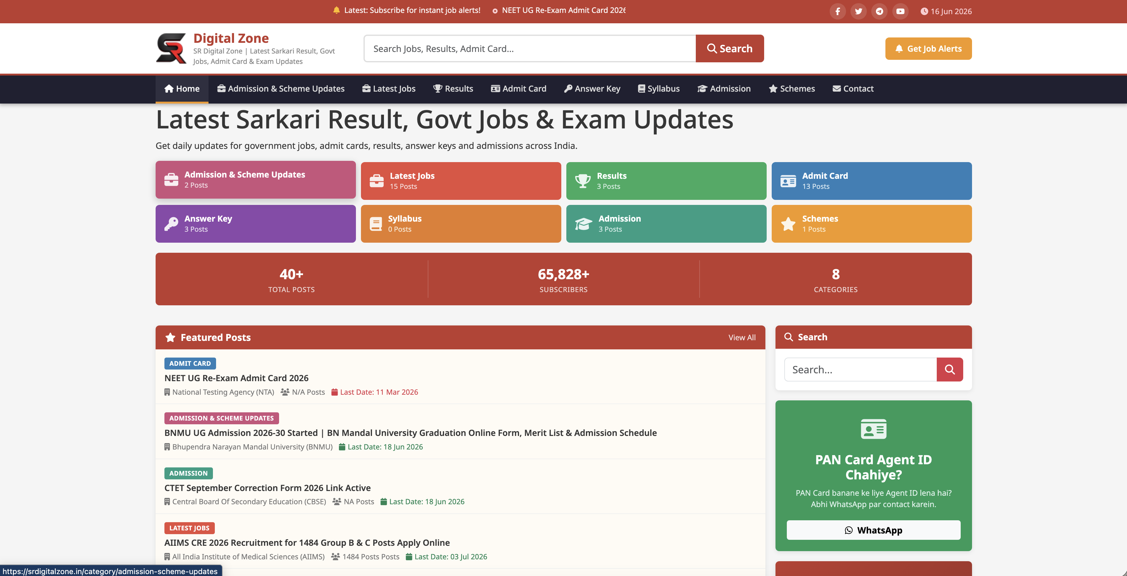Open CTET September Correction Form 2026 post
Image resolution: width=1127 pixels, height=576 pixels.
pyautogui.click(x=267, y=488)
